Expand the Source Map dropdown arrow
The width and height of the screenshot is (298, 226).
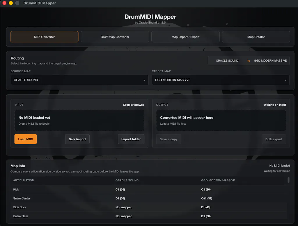pyautogui.click(x=144, y=80)
